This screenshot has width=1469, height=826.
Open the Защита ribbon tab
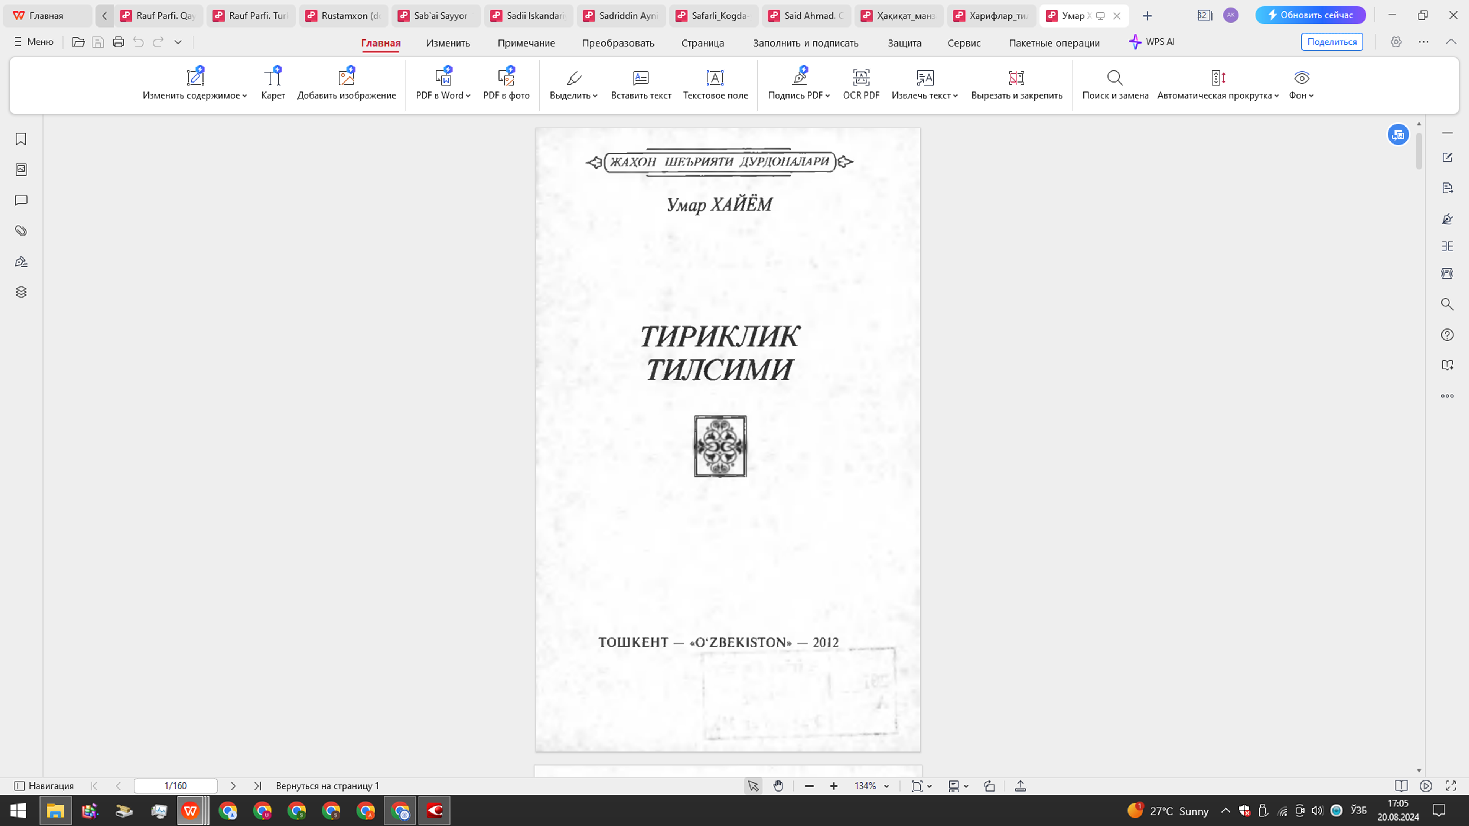[x=904, y=43]
